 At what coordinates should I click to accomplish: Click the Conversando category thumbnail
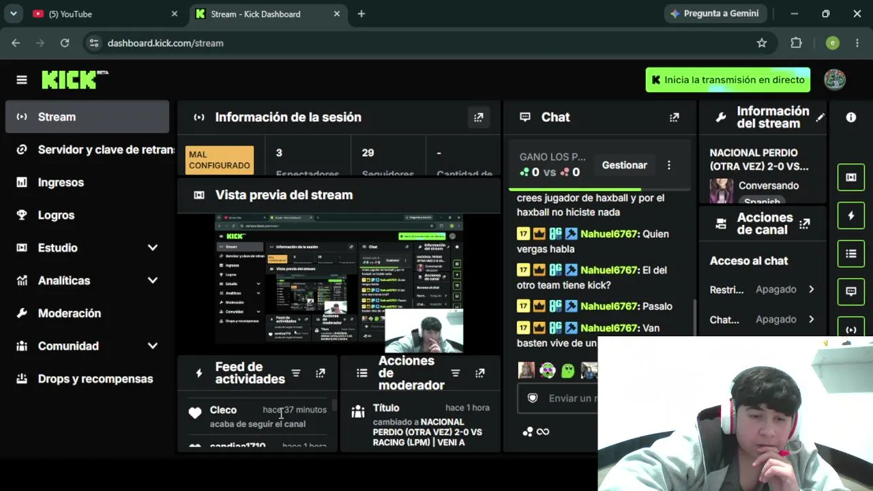[721, 191]
